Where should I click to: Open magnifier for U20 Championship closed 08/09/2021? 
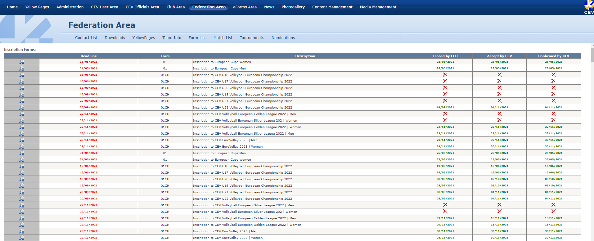tap(22, 179)
